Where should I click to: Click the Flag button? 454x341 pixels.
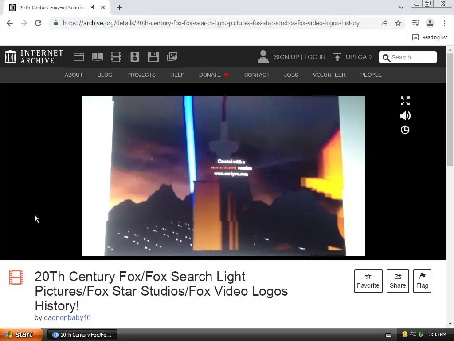pos(422,281)
